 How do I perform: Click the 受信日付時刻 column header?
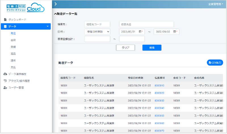pyautogui.click(x=135, y=78)
